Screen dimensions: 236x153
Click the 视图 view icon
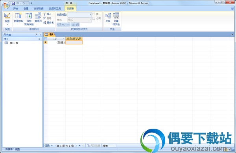[7, 16]
